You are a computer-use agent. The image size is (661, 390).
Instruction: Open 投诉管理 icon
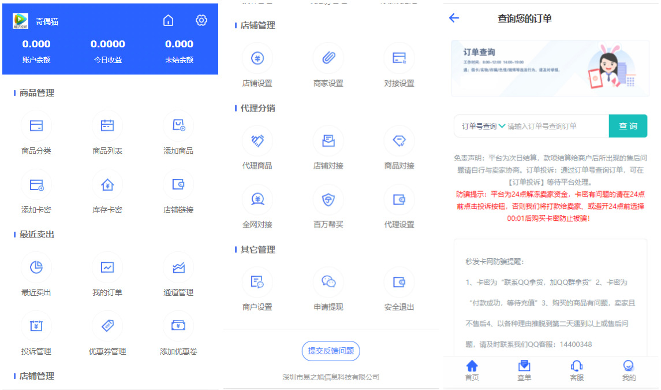point(36,326)
